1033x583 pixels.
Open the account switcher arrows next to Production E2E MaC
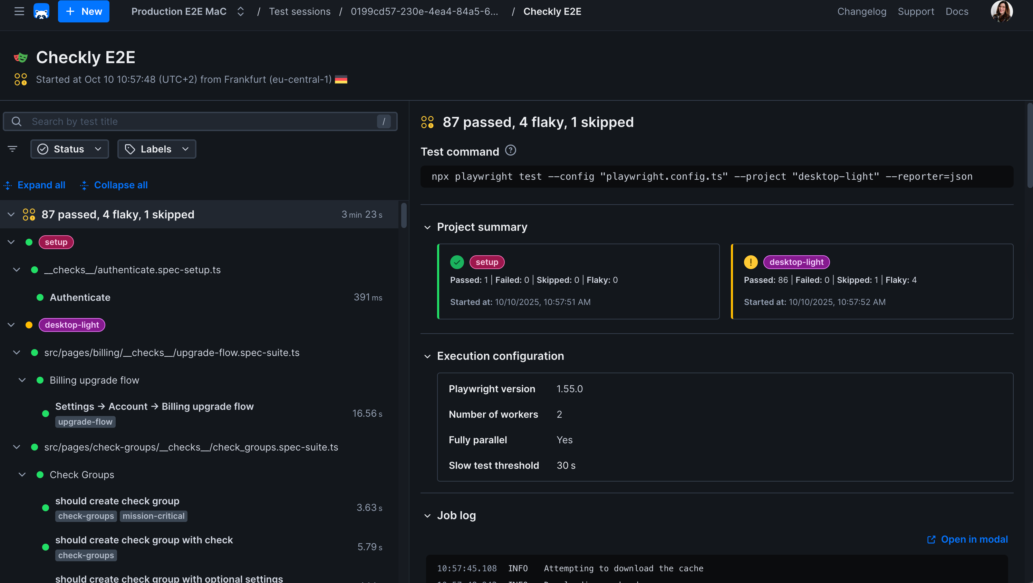pyautogui.click(x=241, y=11)
